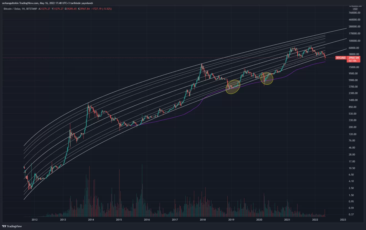Click the 1400.00 level on price scale
The image size is (366, 230).
pos(354,100)
